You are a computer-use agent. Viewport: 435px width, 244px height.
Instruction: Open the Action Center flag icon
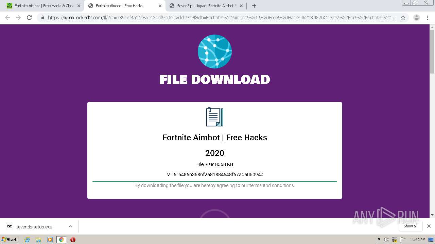point(403,240)
